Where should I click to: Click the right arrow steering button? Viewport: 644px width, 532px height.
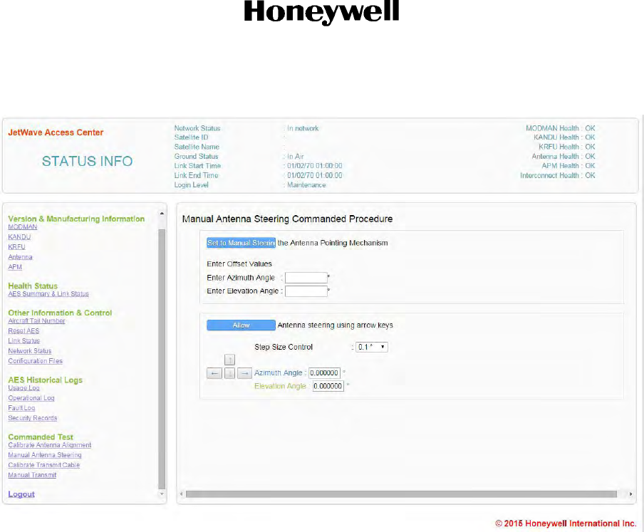(x=244, y=373)
